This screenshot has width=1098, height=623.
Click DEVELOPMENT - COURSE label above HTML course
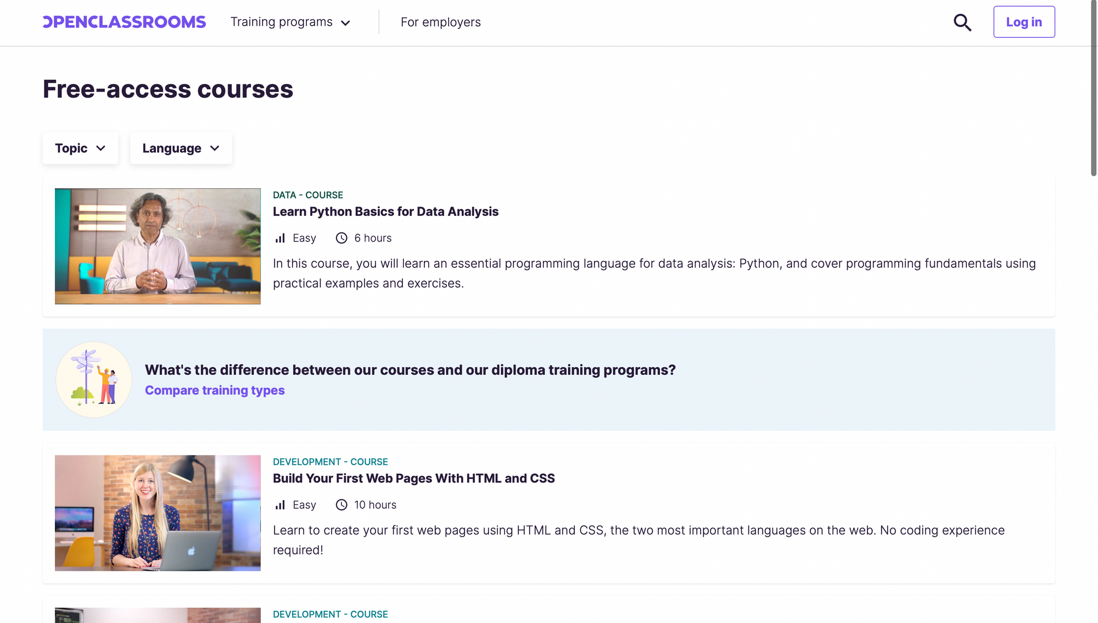330,462
